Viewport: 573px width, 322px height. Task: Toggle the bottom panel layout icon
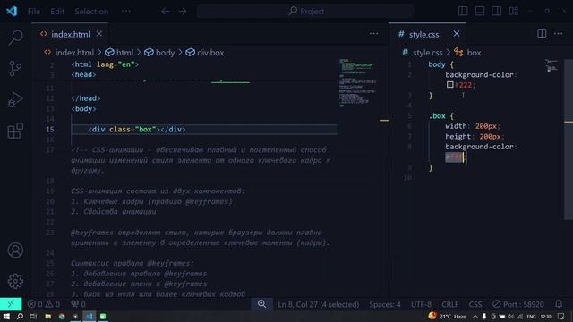[480, 11]
